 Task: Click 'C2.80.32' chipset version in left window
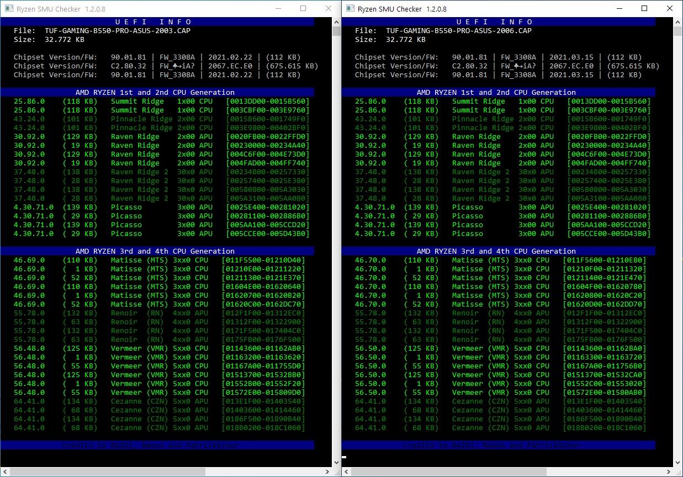point(129,66)
